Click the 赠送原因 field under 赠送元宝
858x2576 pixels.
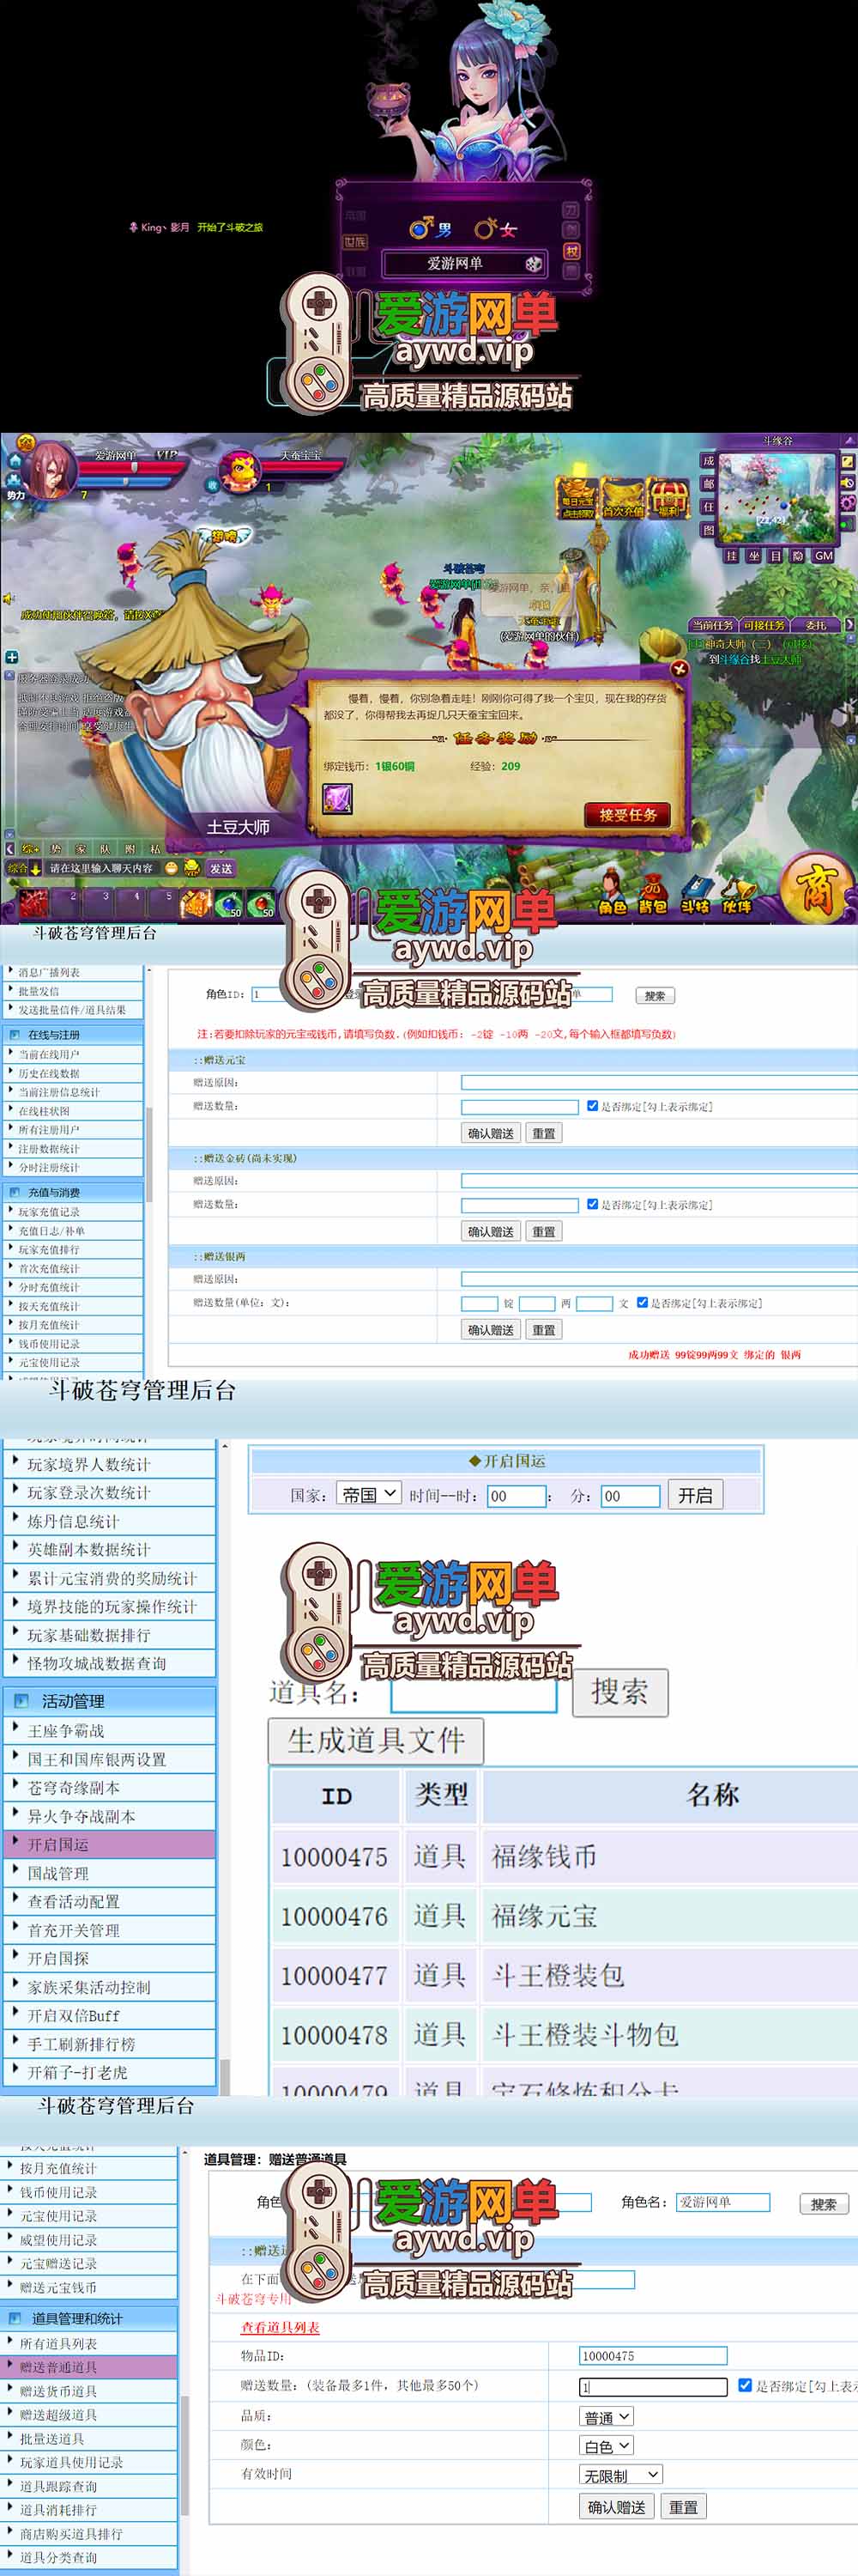pyautogui.click(x=659, y=1082)
